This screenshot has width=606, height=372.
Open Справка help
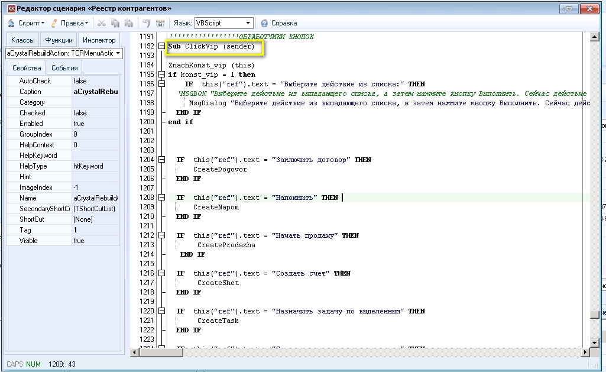(279, 23)
